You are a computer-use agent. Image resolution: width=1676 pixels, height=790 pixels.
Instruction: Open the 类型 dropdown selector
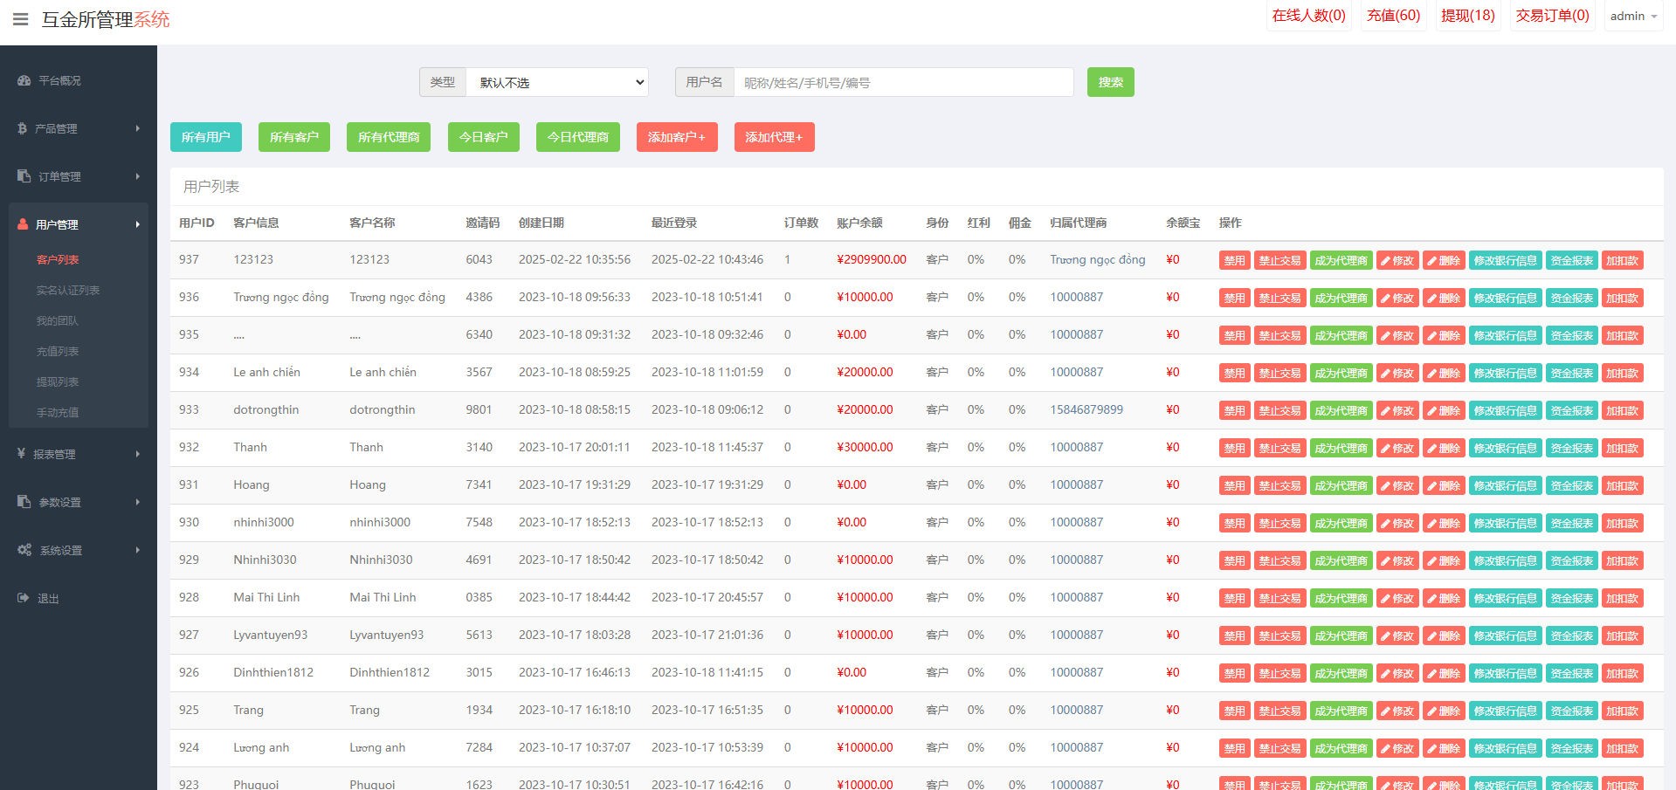click(x=557, y=82)
